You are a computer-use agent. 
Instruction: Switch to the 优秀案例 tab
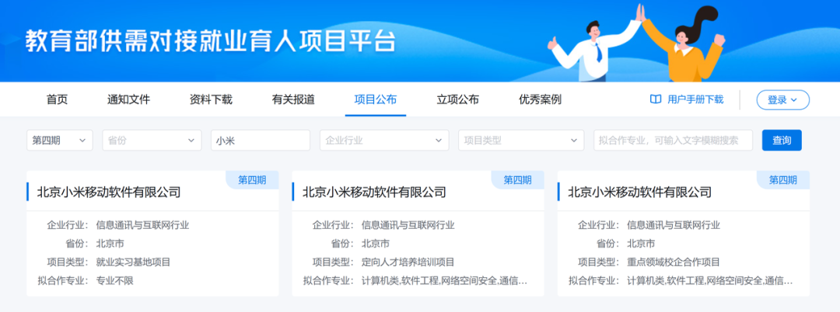540,99
